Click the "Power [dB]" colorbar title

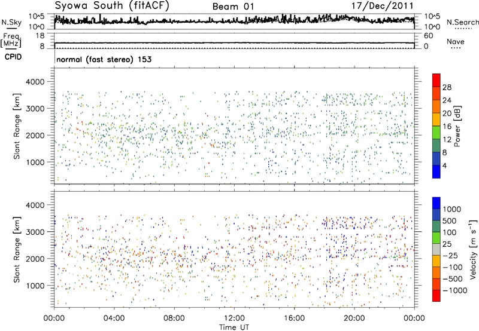pos(457,126)
